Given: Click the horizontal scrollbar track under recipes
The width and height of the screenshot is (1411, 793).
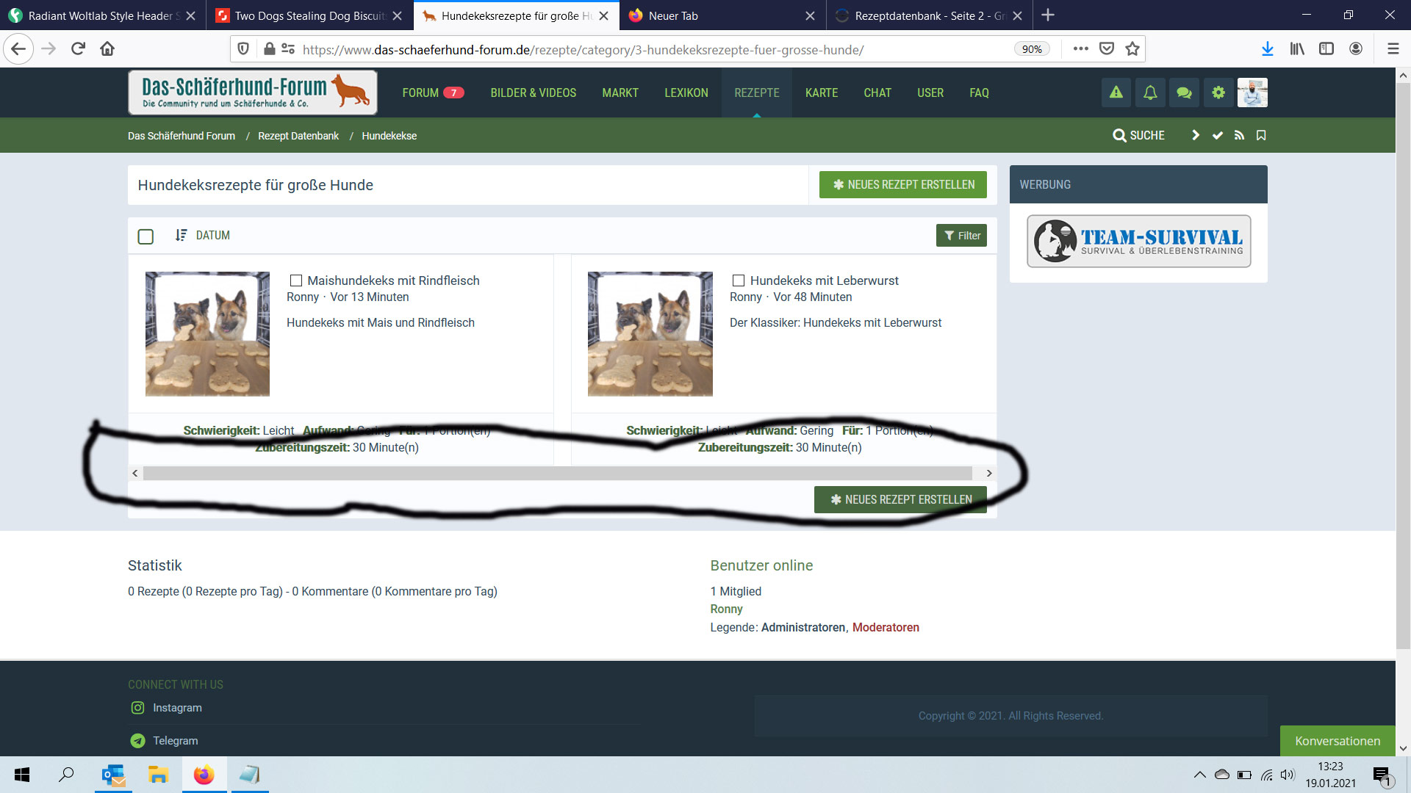Looking at the screenshot, I should 557,474.
